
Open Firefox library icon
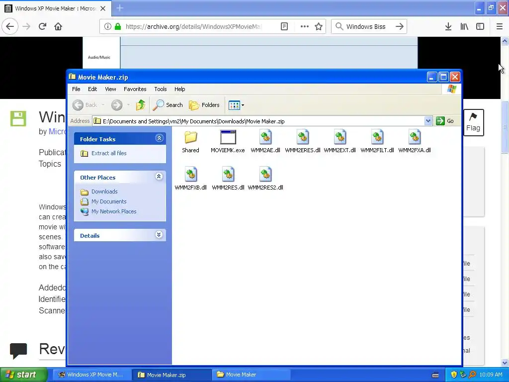click(x=464, y=26)
